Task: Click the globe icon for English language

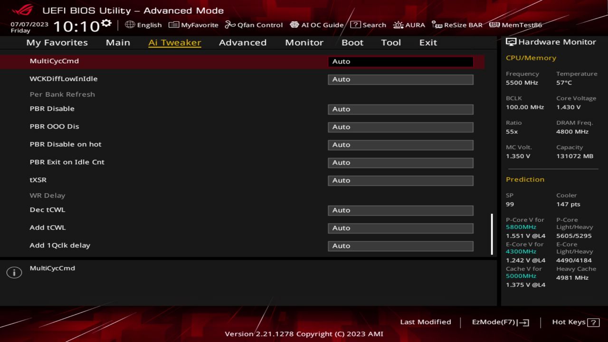Action: click(x=130, y=25)
